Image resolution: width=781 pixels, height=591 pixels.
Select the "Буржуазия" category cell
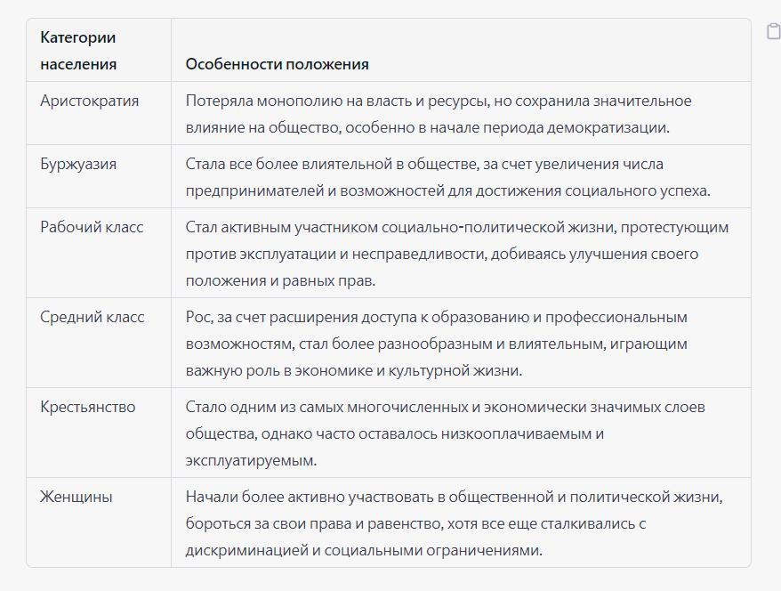78,164
